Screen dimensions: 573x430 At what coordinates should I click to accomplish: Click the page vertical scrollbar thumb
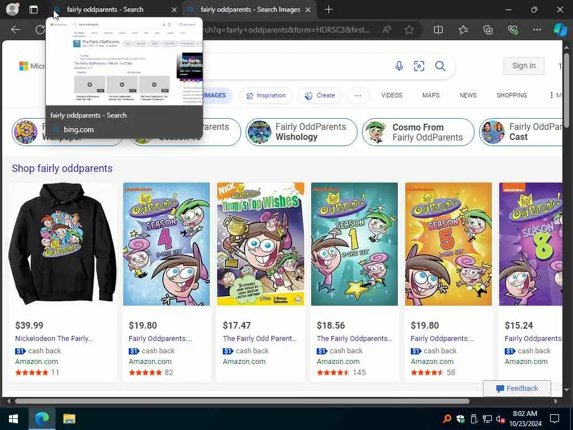[566, 90]
